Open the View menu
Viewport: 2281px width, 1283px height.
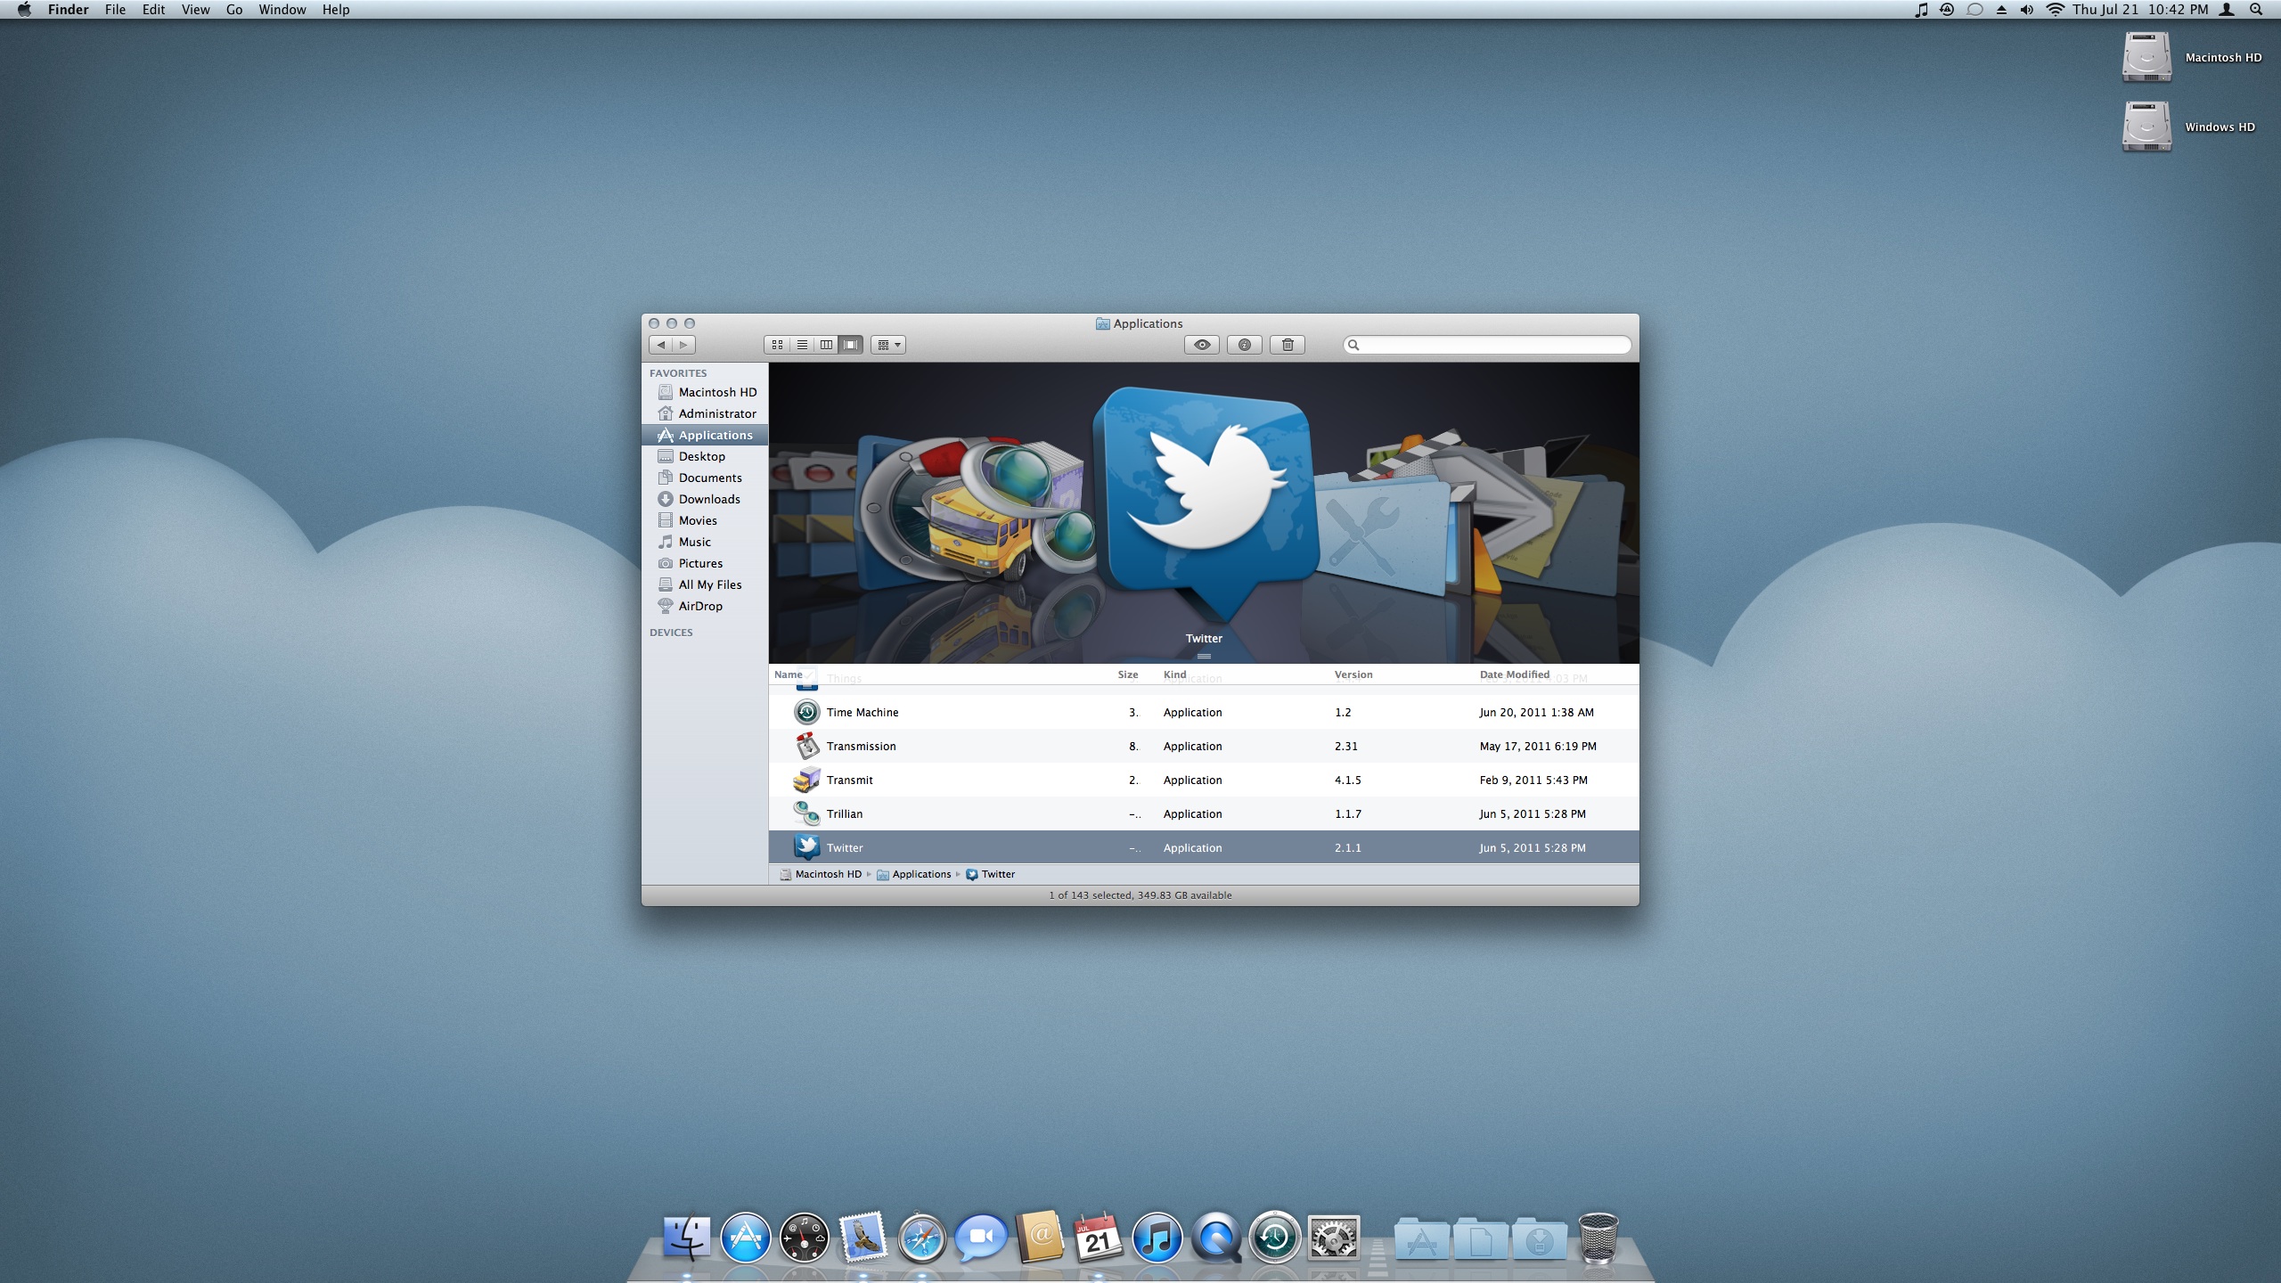pos(195,10)
